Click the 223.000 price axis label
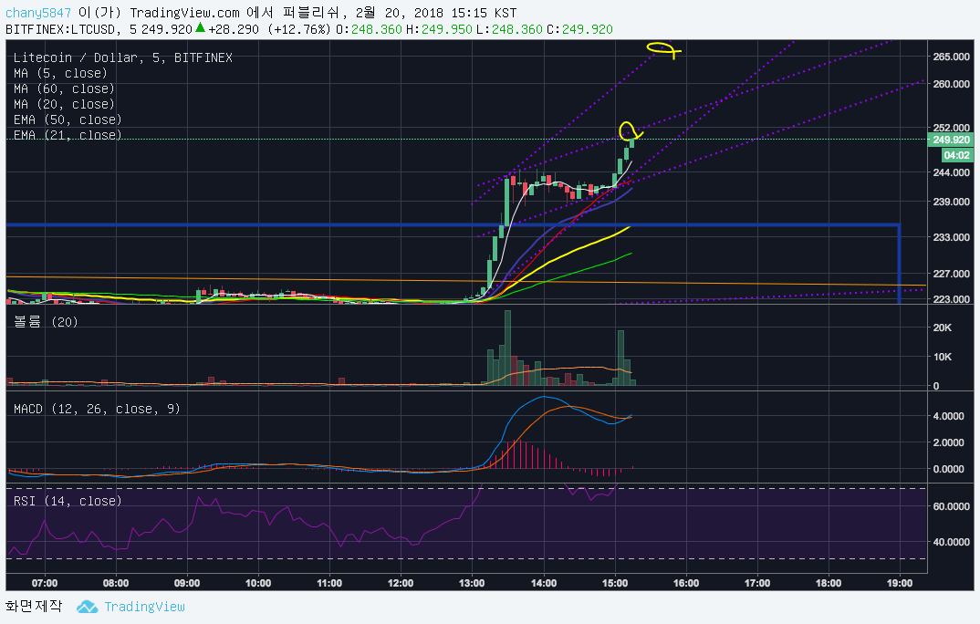 [951, 299]
